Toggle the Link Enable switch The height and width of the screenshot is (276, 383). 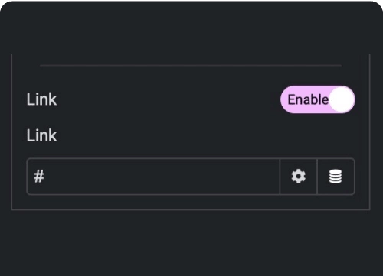[318, 99]
